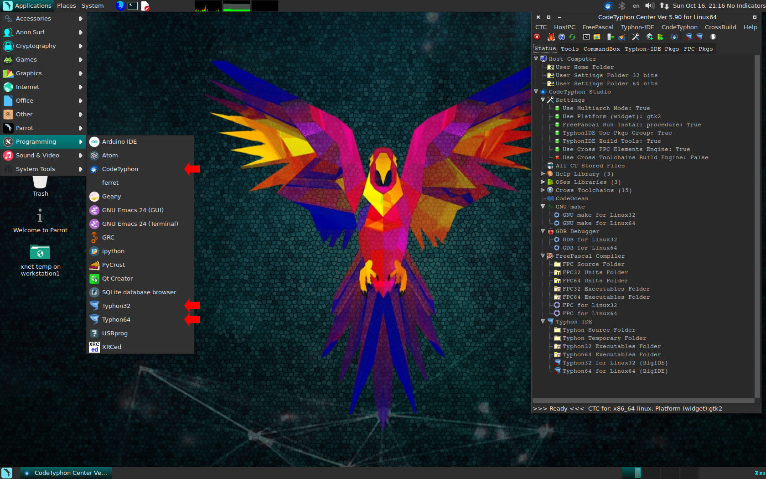Collapse the CodeTyphon Studio tree node

coord(536,92)
